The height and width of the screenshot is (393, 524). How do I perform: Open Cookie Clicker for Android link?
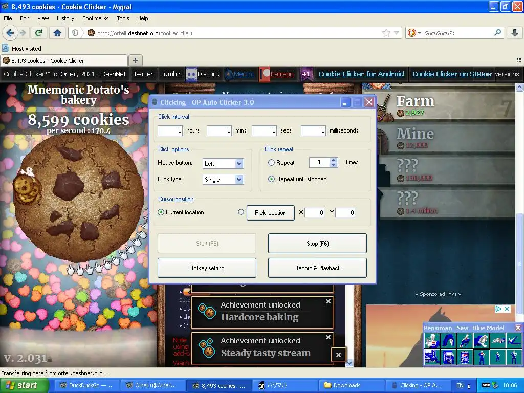click(x=361, y=74)
